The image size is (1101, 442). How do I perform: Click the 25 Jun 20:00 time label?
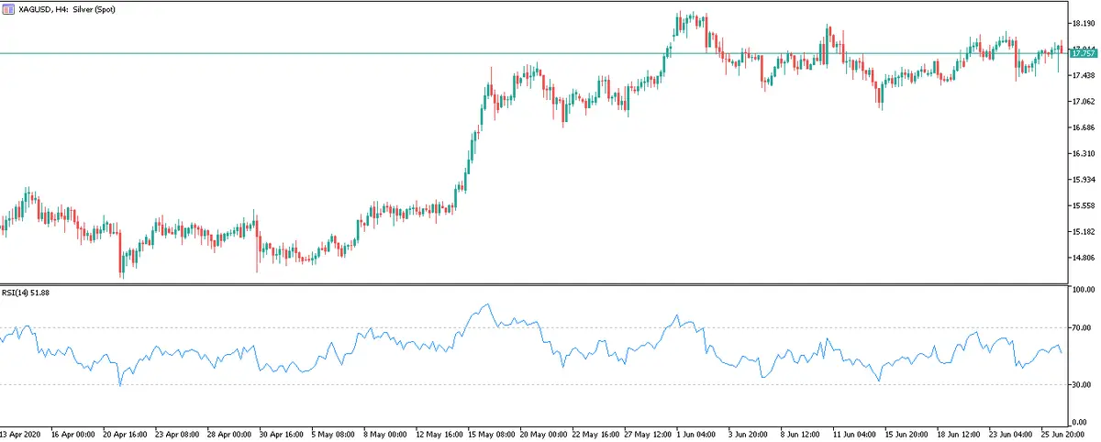tap(1062, 432)
